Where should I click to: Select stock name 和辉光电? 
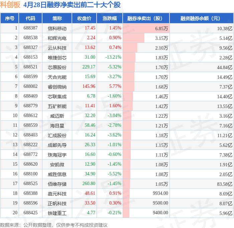click(x=57, y=38)
